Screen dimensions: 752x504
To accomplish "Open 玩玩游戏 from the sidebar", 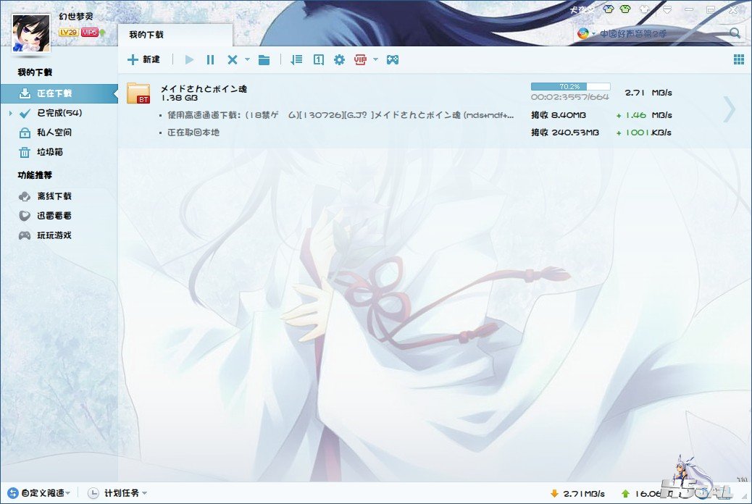I will pyautogui.click(x=54, y=235).
